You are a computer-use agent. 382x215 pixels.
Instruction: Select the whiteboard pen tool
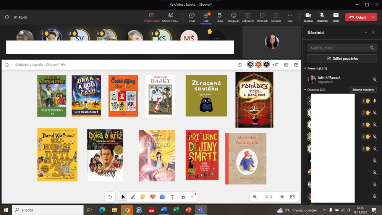[133, 197]
